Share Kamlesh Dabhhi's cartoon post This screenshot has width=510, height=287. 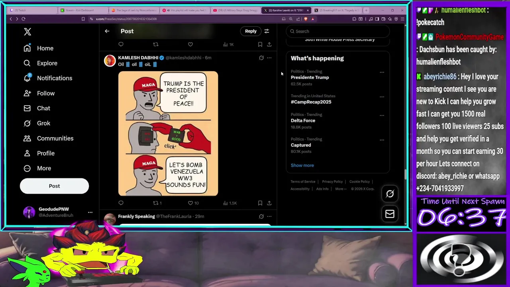click(x=269, y=203)
